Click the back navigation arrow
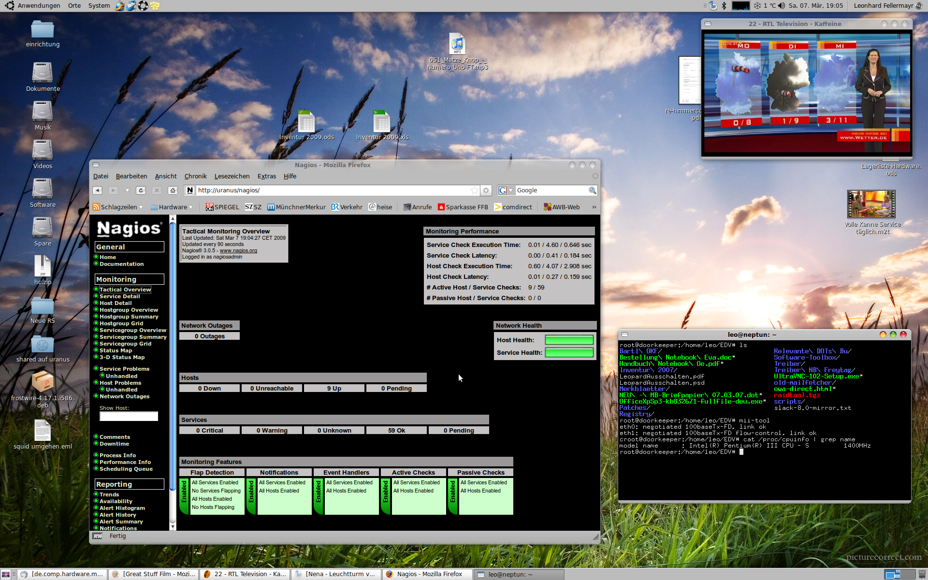Image resolution: width=928 pixels, height=580 pixels. pos(98,190)
